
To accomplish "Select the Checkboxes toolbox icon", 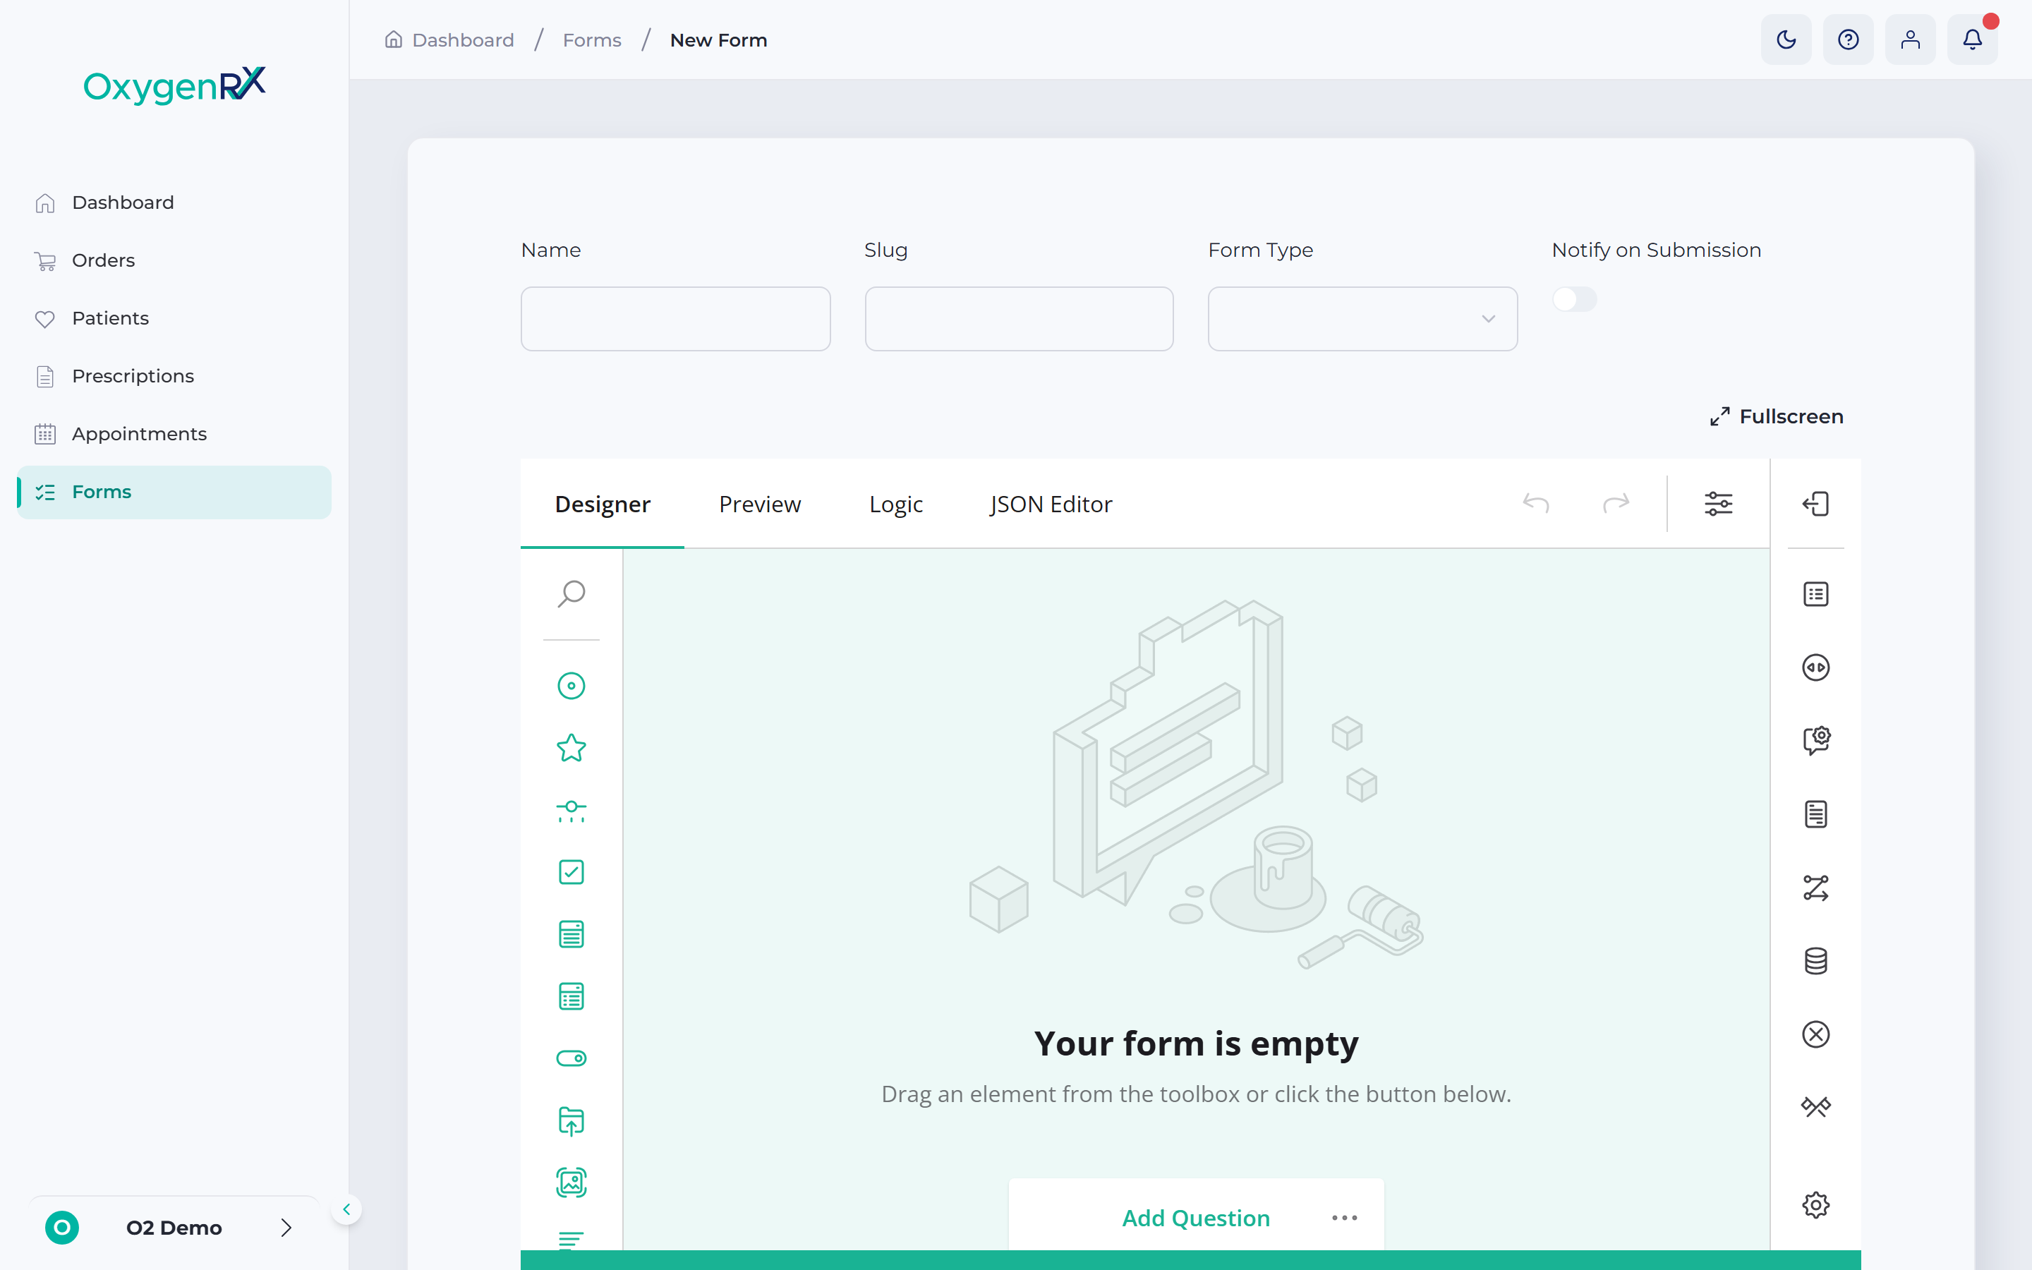I will point(571,872).
